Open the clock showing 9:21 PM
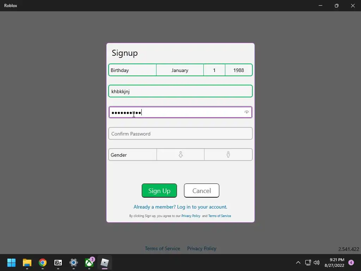Viewport: 361px width, 271px height. (334, 263)
